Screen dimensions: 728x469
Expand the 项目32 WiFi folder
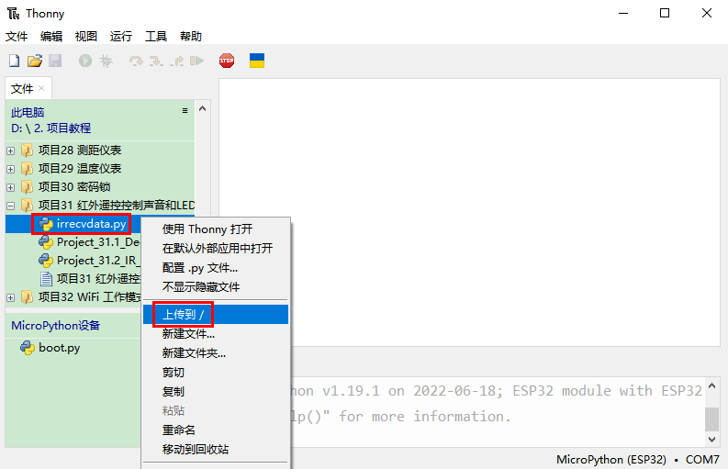tap(11, 297)
